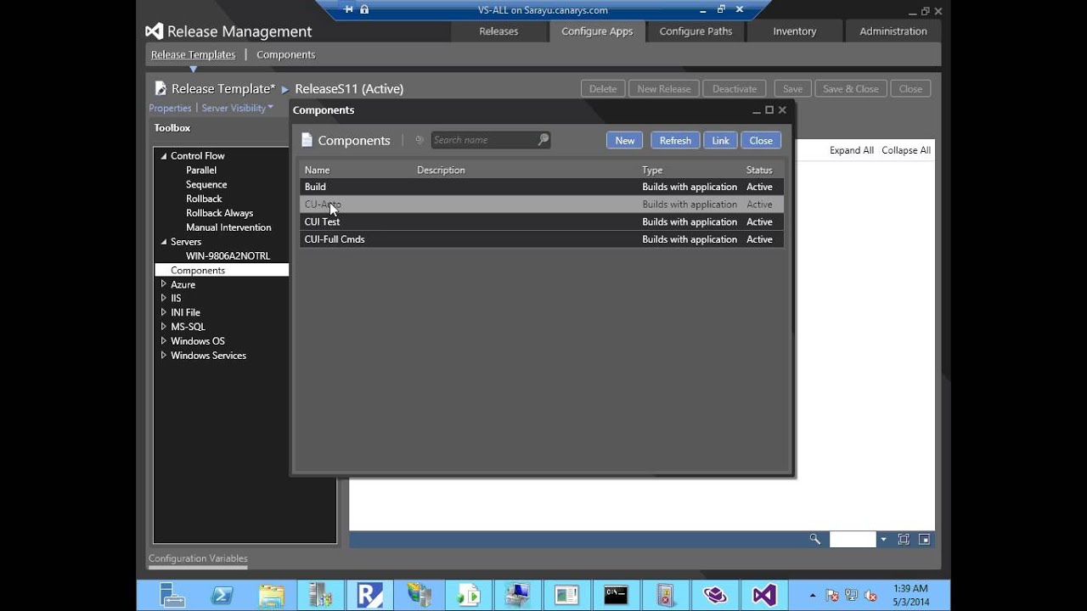Viewport: 1087px width, 611px height.
Task: Open the zoom level dropdown arrow
Action: pos(883,539)
